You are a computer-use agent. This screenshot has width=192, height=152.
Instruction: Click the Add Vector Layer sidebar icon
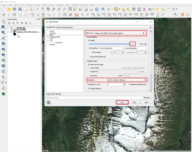[x=3, y=21]
